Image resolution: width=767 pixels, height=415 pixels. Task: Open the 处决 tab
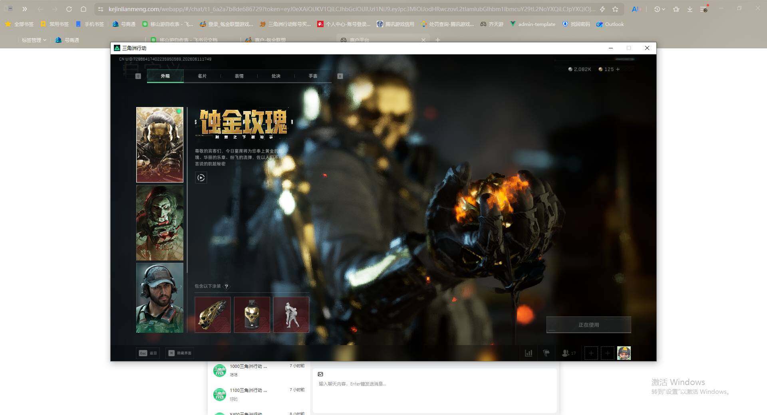(x=276, y=76)
